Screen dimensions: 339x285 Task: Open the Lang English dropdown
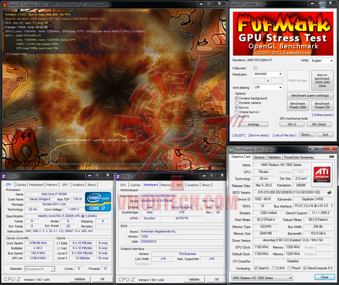(x=322, y=61)
